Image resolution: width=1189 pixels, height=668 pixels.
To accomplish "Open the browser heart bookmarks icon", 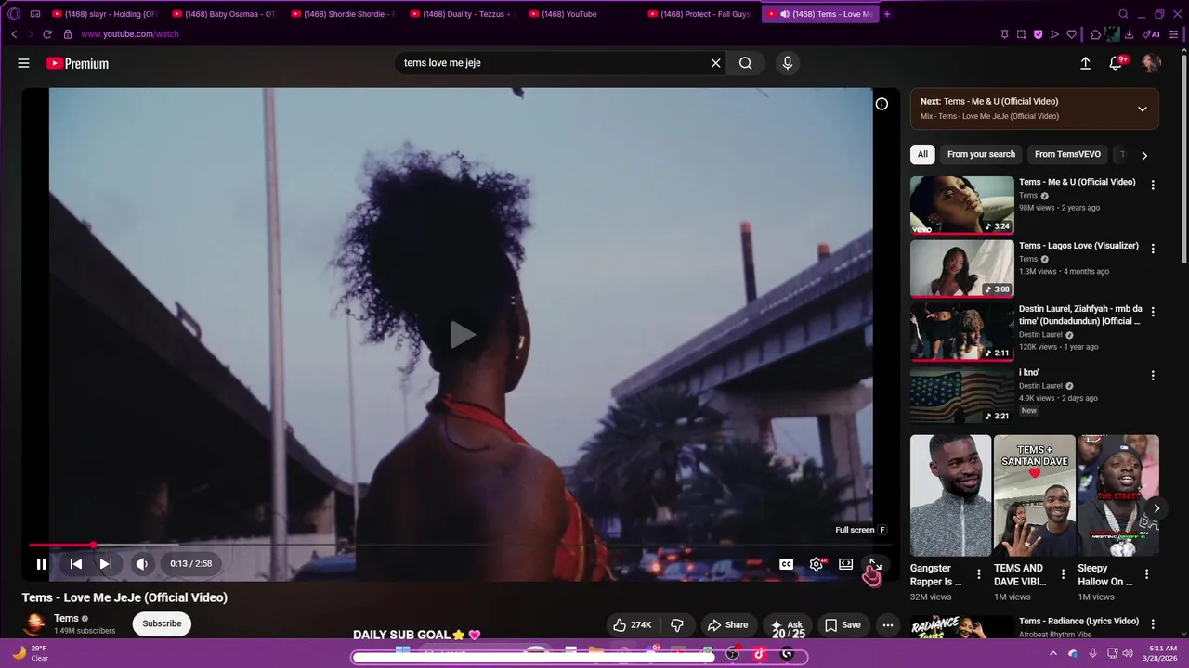I will point(1071,34).
